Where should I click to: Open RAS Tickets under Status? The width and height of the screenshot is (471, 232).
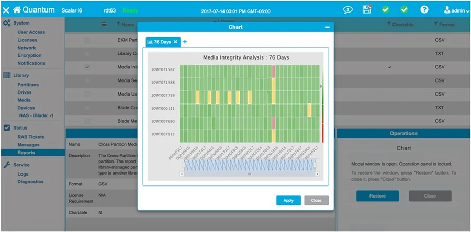pos(31,137)
